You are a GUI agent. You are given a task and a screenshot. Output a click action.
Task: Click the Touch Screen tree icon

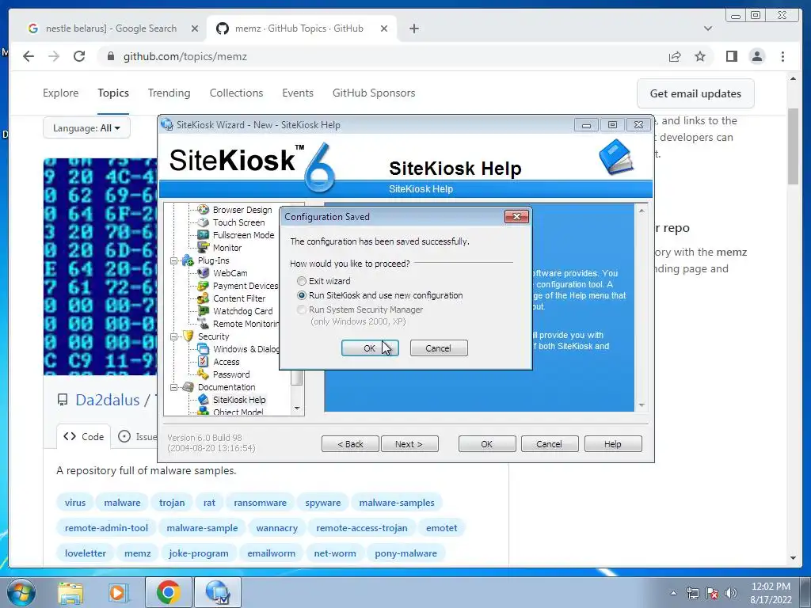pyautogui.click(x=204, y=222)
